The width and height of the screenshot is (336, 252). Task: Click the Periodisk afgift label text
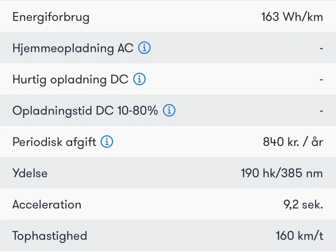coord(54,142)
